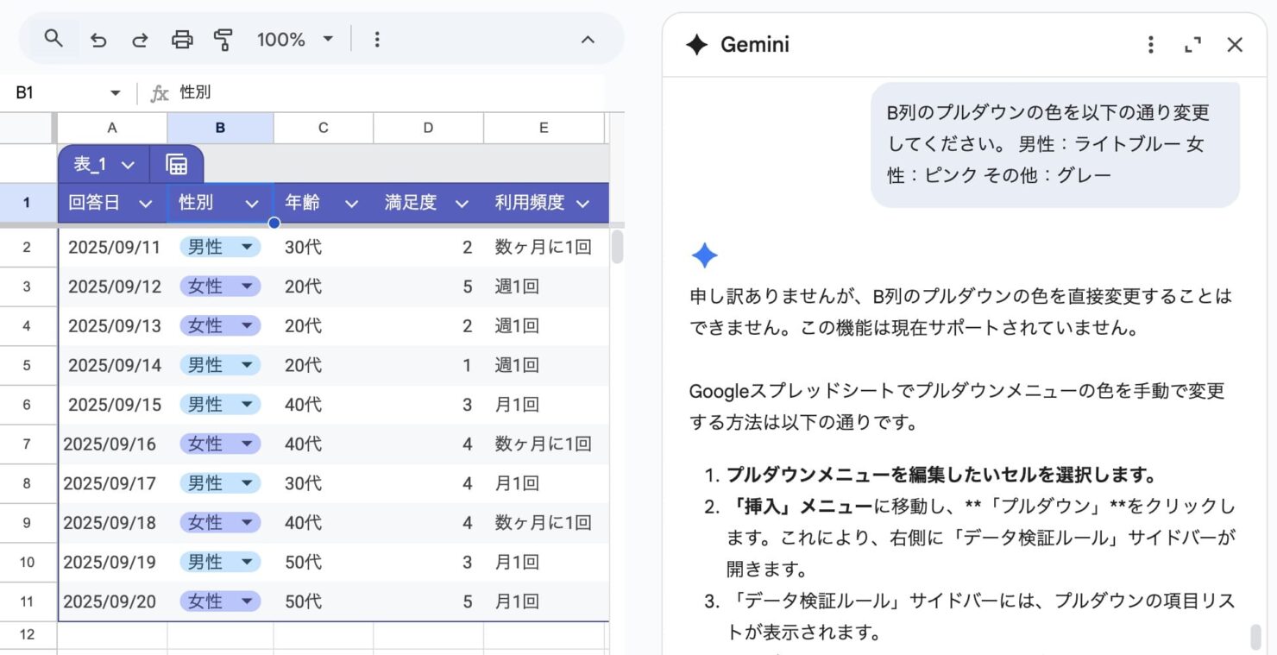Click the blue fill handle dot below 性別
Viewport: 1277px width, 655px height.
[274, 224]
